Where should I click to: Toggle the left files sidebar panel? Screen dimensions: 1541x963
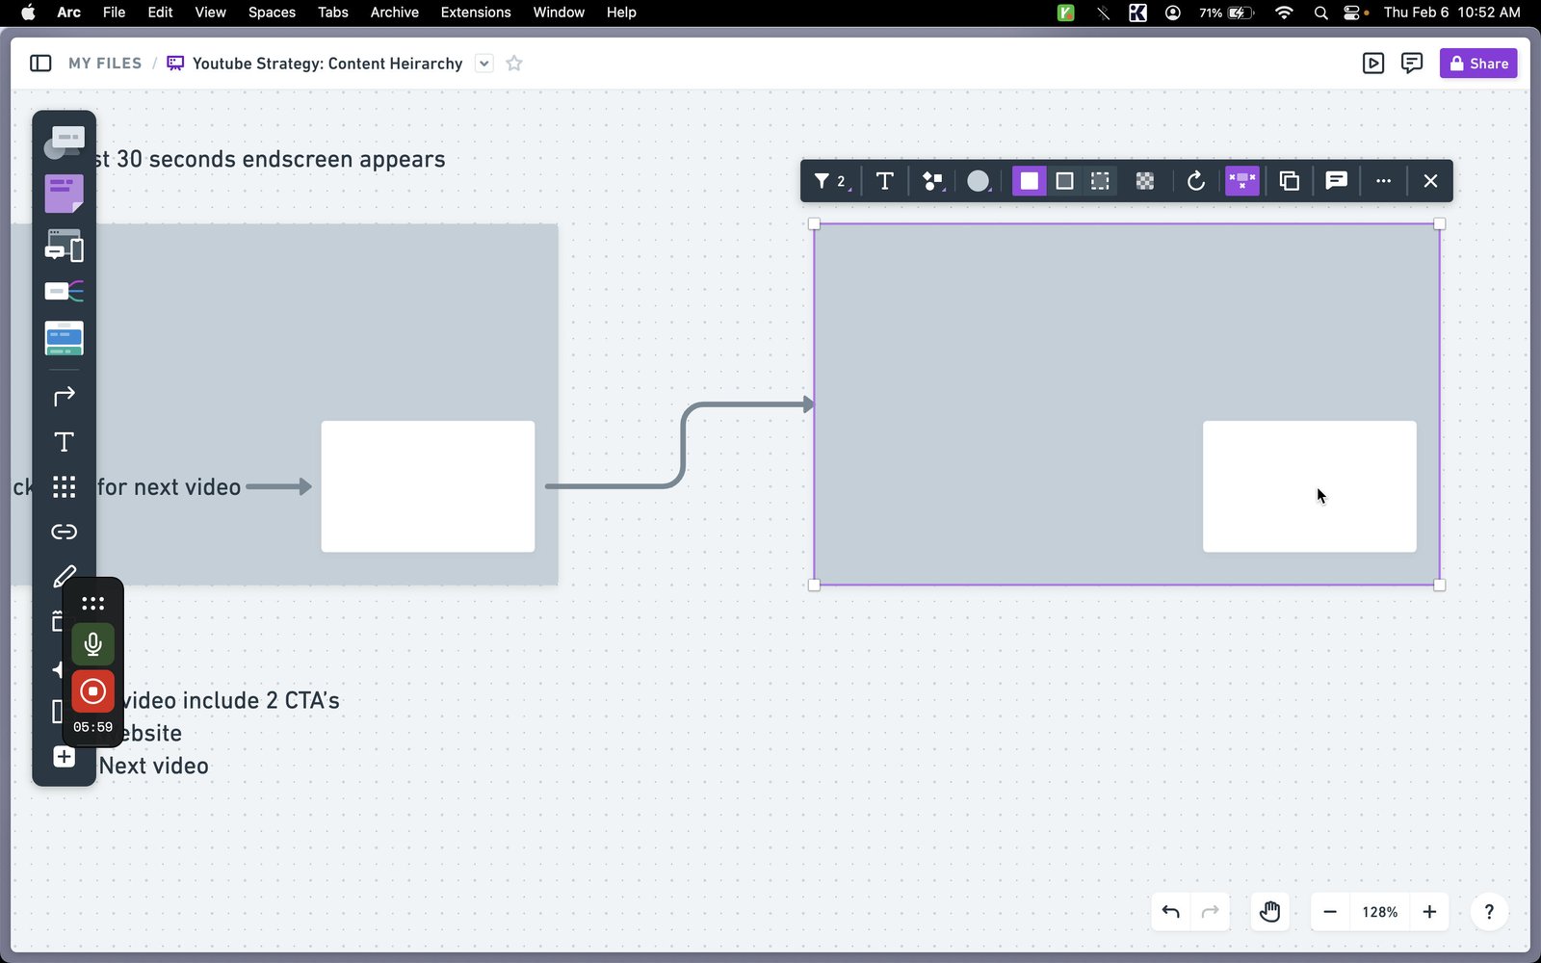coord(40,64)
